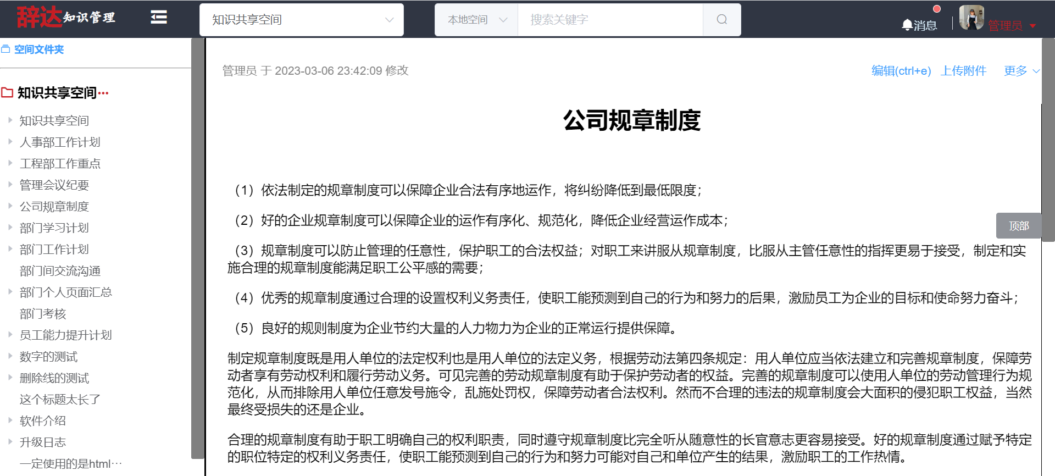Click the 辞达 知识管理 logo
This screenshot has width=1055, height=476.
(66, 18)
